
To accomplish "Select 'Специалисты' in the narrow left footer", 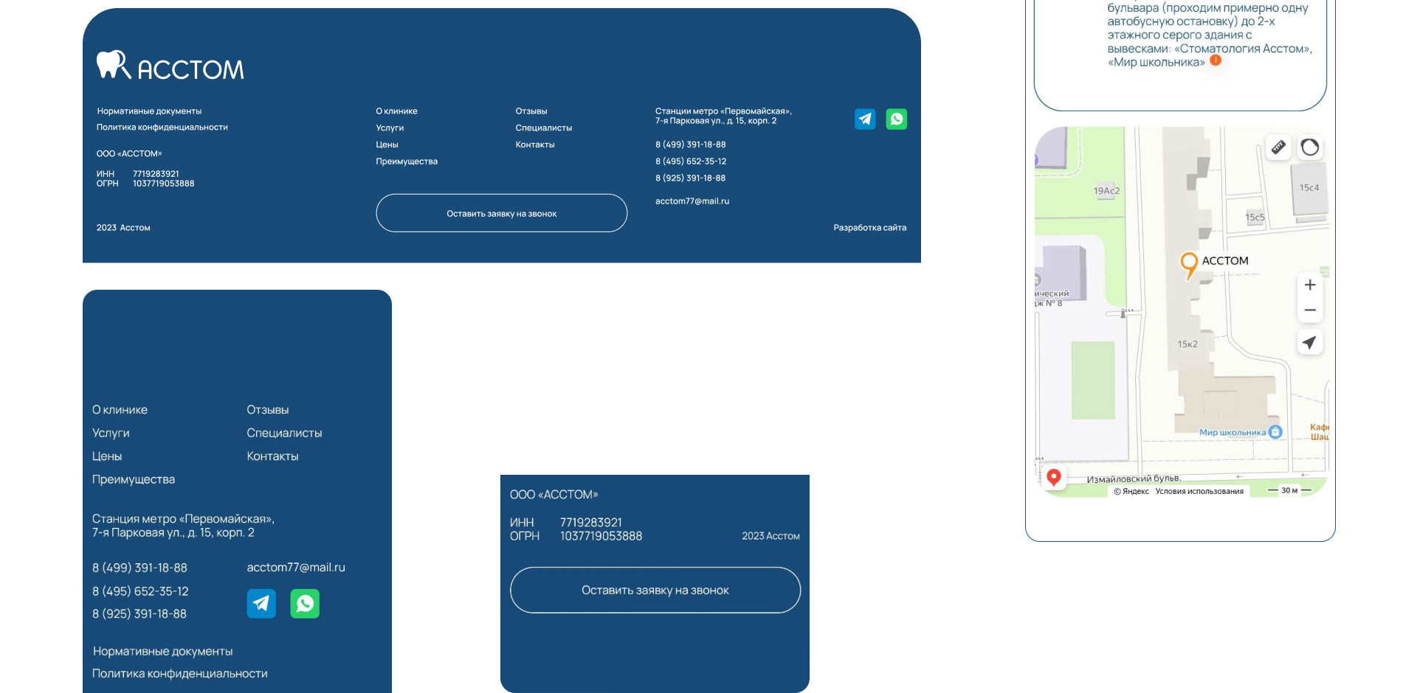I will tap(284, 433).
